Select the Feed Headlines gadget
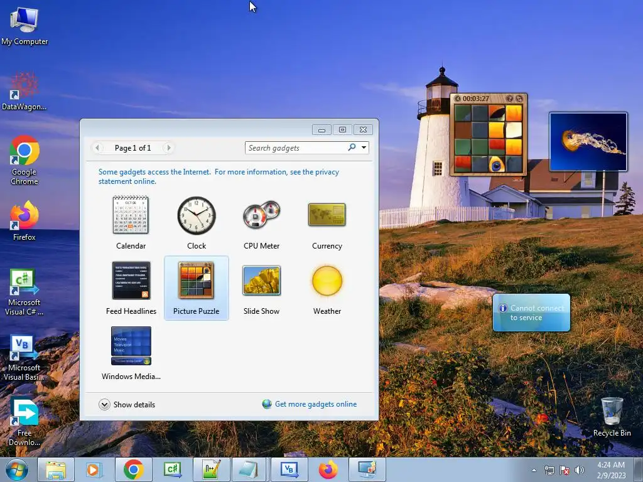 pyautogui.click(x=131, y=288)
